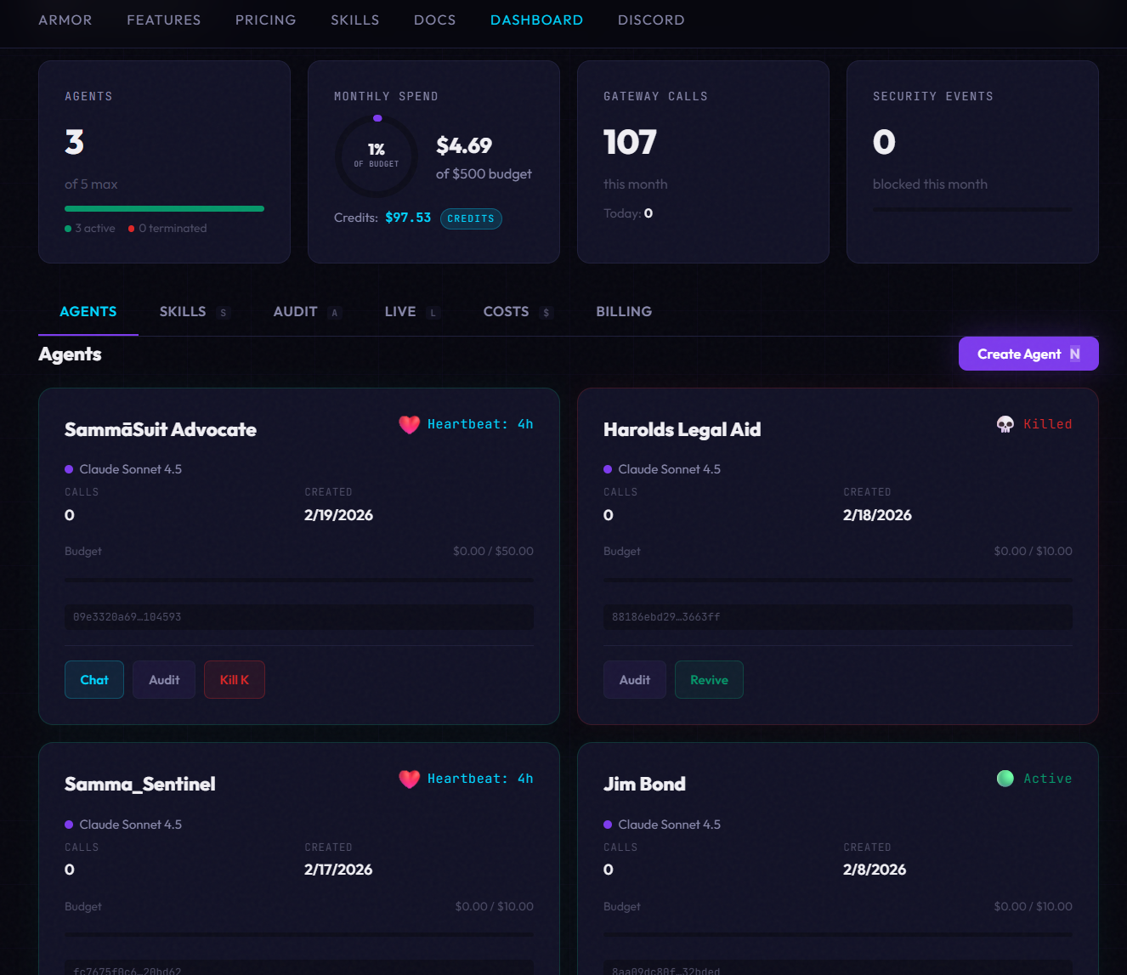
Task: Revive the Harolds Legal Aid agent
Action: (709, 679)
